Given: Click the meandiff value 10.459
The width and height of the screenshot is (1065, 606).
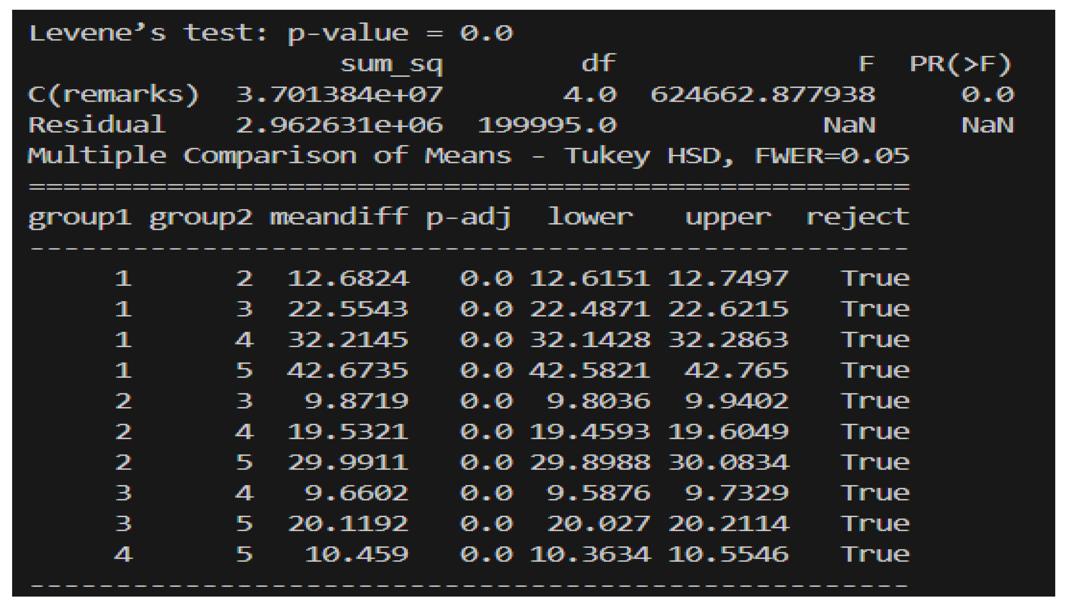Looking at the screenshot, I should pyautogui.click(x=356, y=554).
